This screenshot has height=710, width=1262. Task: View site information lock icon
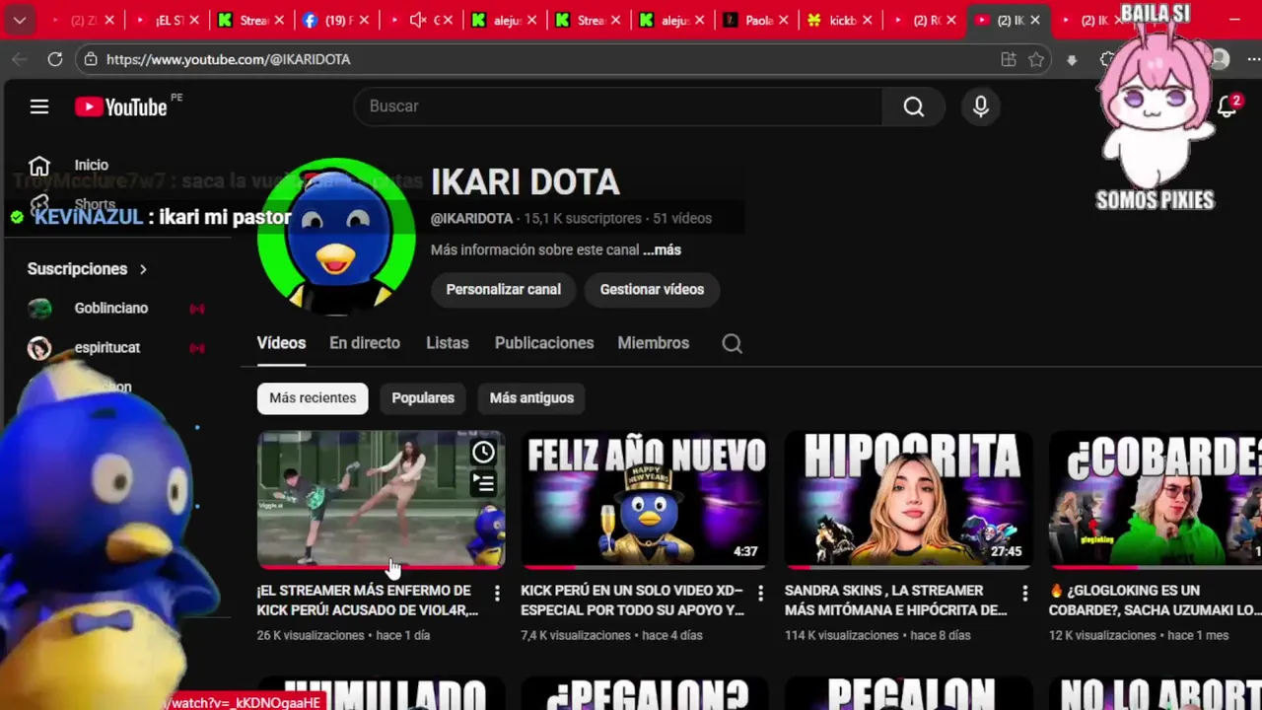[x=91, y=59]
